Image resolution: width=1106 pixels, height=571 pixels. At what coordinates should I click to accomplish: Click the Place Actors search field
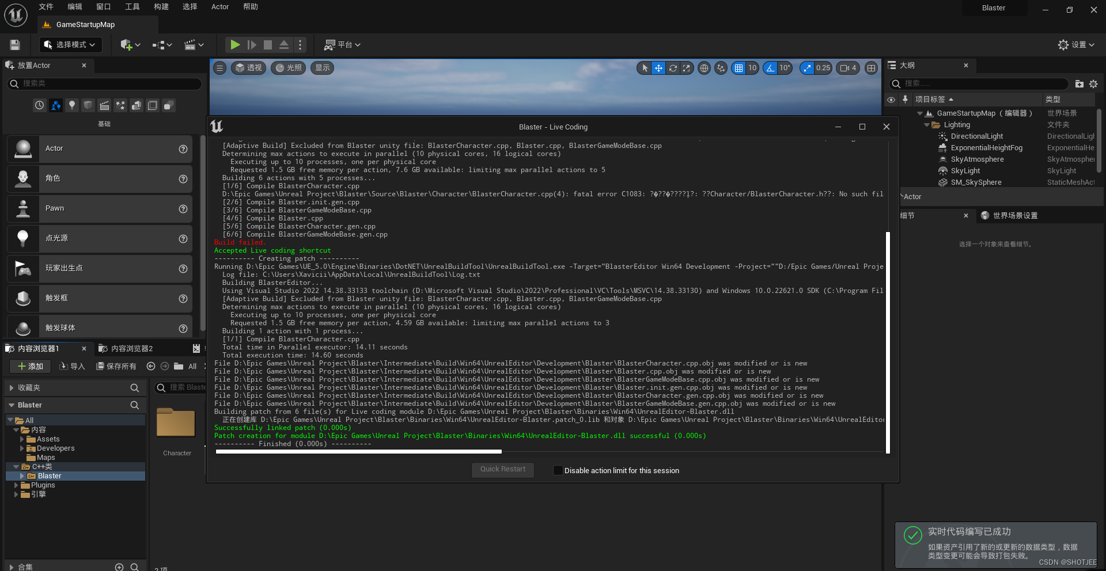coord(104,84)
